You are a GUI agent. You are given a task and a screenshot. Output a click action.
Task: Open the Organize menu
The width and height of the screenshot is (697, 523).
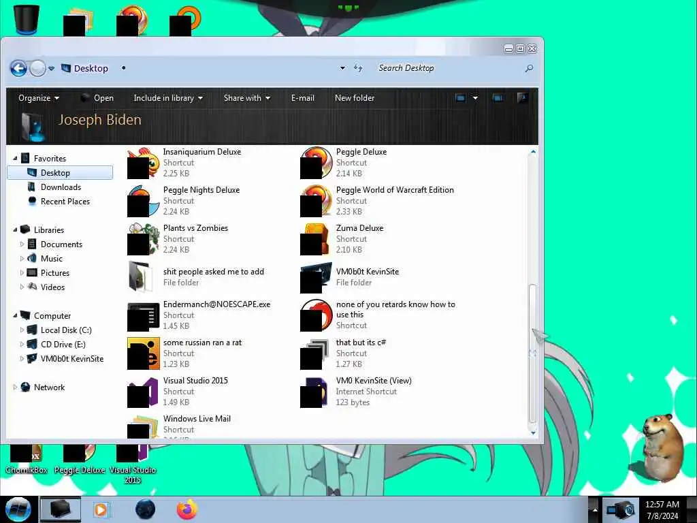39,98
